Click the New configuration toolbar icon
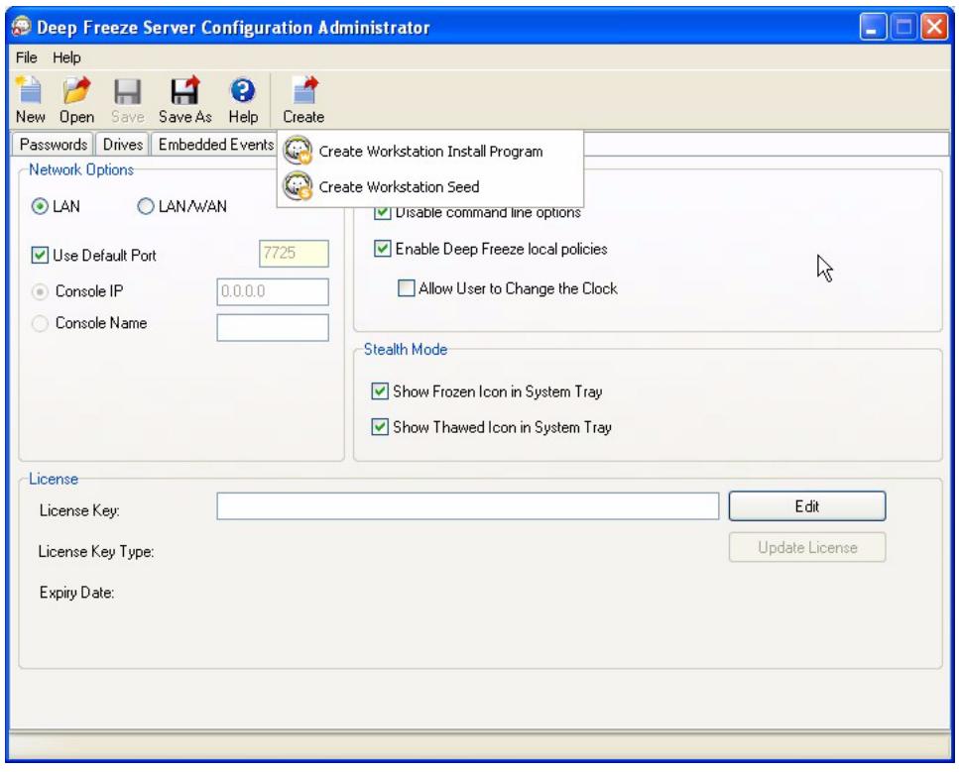Image resolution: width=959 pixels, height=772 pixels. click(30, 90)
